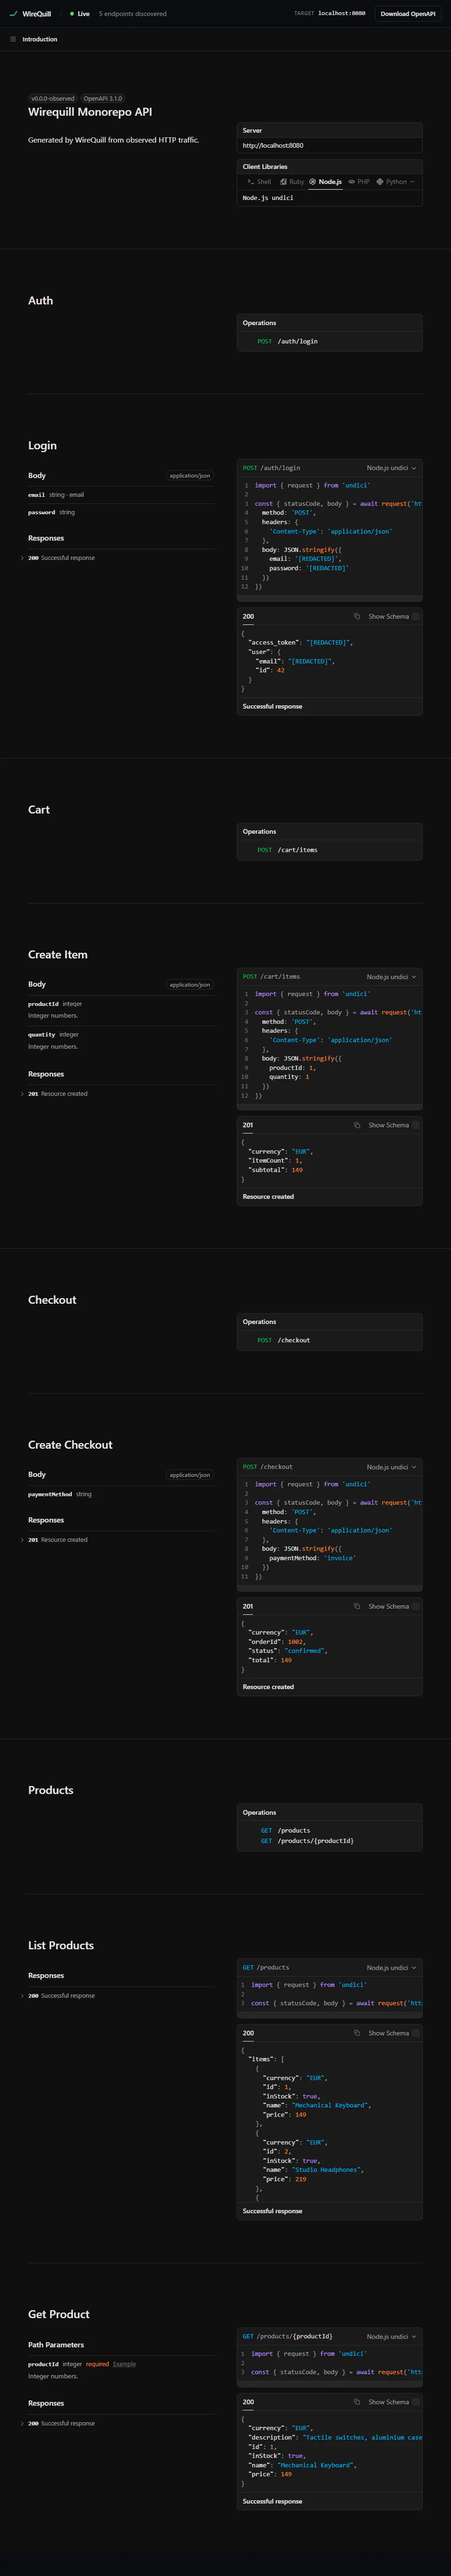Screen dimensions: 451x2576
Task: Select the Ruby client library icon
Action: pyautogui.click(x=284, y=182)
